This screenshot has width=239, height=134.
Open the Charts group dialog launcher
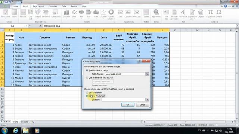(x=115, y=22)
